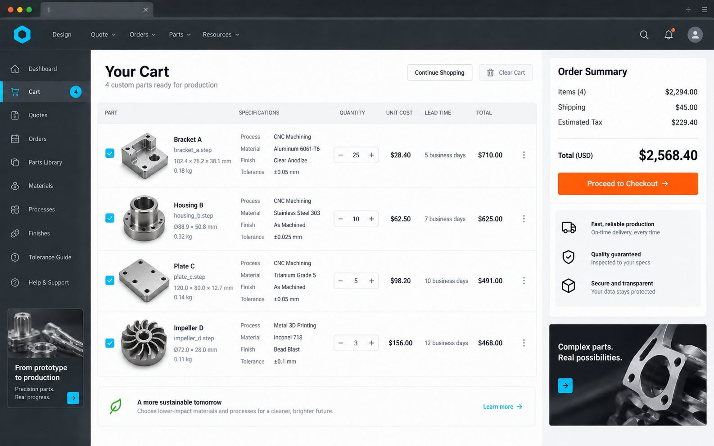Click the arrow on Complex parts banner
The height and width of the screenshot is (446, 714).
565,386
